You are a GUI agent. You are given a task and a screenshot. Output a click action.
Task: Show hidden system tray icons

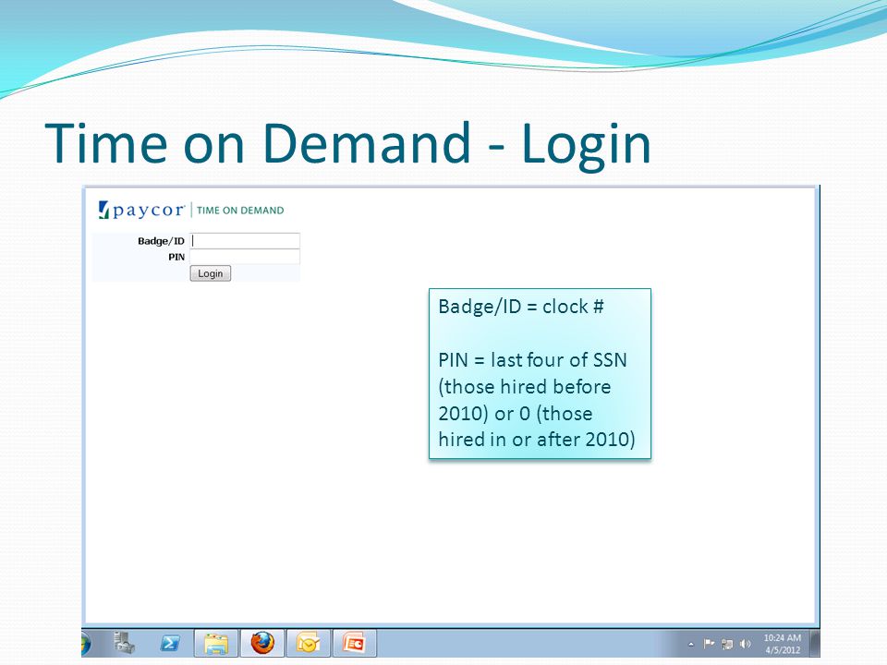(x=691, y=644)
